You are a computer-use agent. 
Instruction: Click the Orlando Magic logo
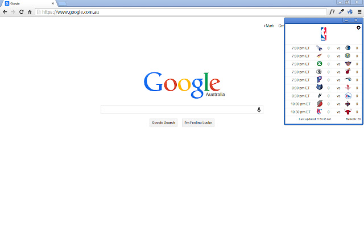click(x=348, y=80)
